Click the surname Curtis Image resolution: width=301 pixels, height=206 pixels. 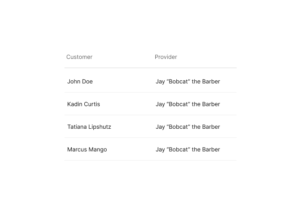pyautogui.click(x=92, y=104)
